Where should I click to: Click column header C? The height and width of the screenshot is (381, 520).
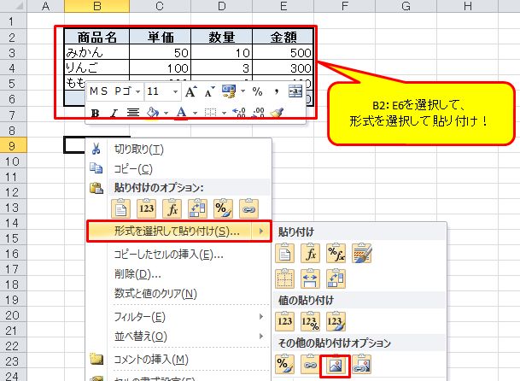point(161,6)
